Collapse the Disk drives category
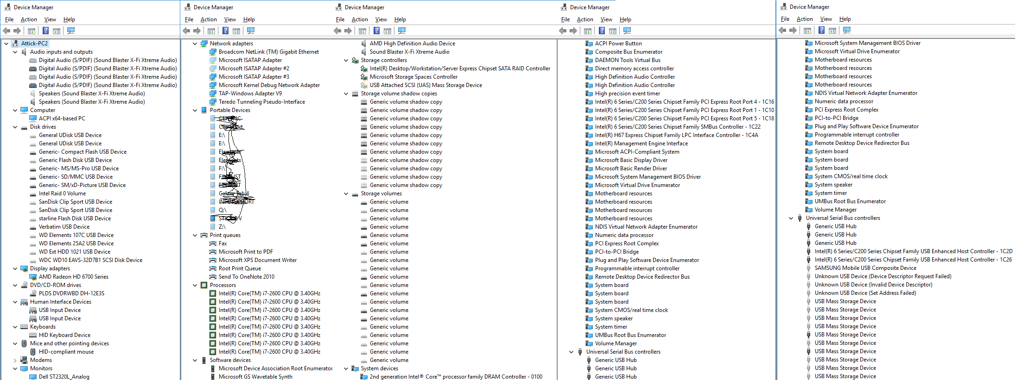Viewport: 1016px width, 380px height. [15, 127]
